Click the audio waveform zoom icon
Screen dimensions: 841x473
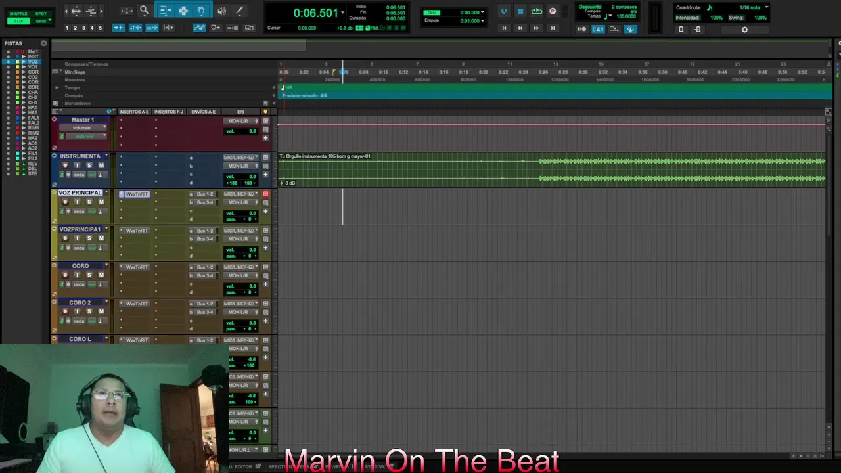pyautogui.click(x=76, y=11)
